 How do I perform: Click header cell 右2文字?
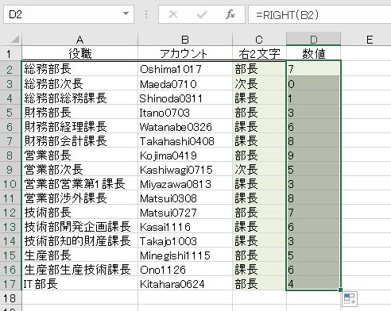(259, 54)
